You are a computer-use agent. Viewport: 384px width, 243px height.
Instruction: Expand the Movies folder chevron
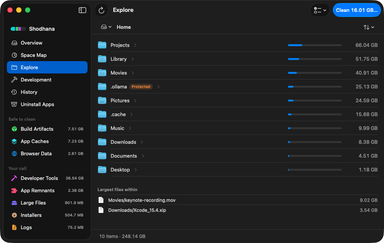click(132, 73)
